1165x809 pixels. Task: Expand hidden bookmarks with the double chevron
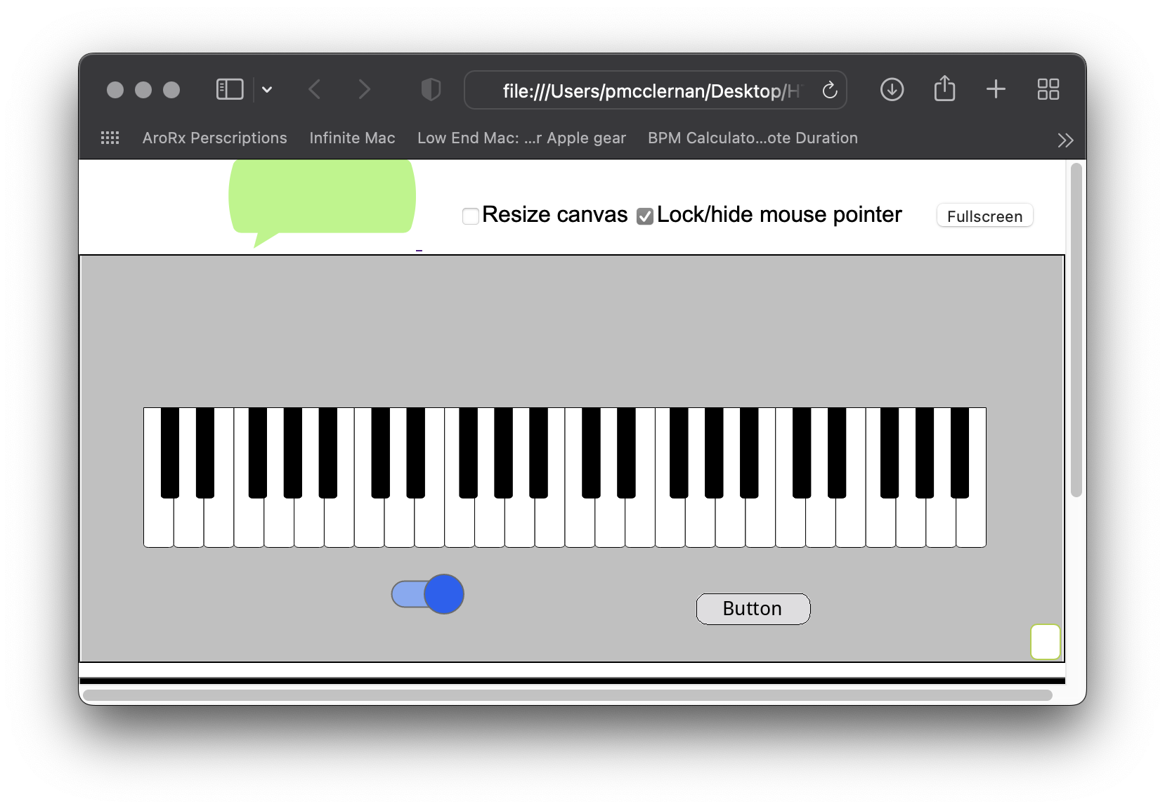pyautogui.click(x=1065, y=140)
